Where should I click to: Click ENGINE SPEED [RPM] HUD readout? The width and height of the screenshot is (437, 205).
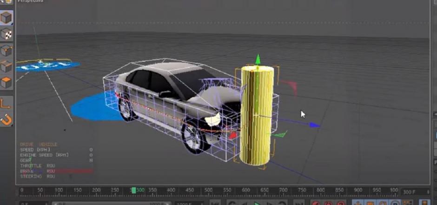(56, 155)
